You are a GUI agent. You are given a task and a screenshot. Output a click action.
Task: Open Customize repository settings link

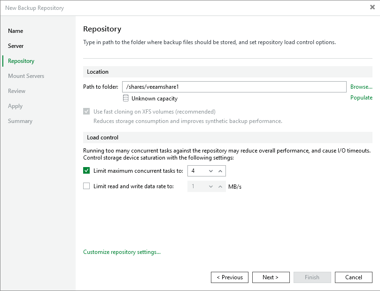[122, 252]
